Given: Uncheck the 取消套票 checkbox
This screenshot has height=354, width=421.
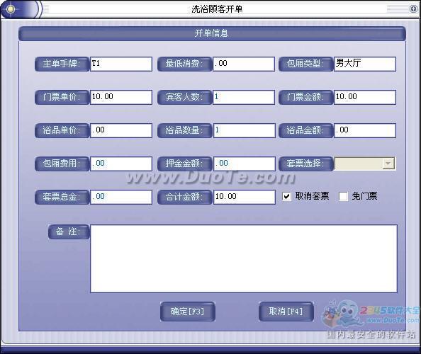Looking at the screenshot, I should pyautogui.click(x=286, y=196).
